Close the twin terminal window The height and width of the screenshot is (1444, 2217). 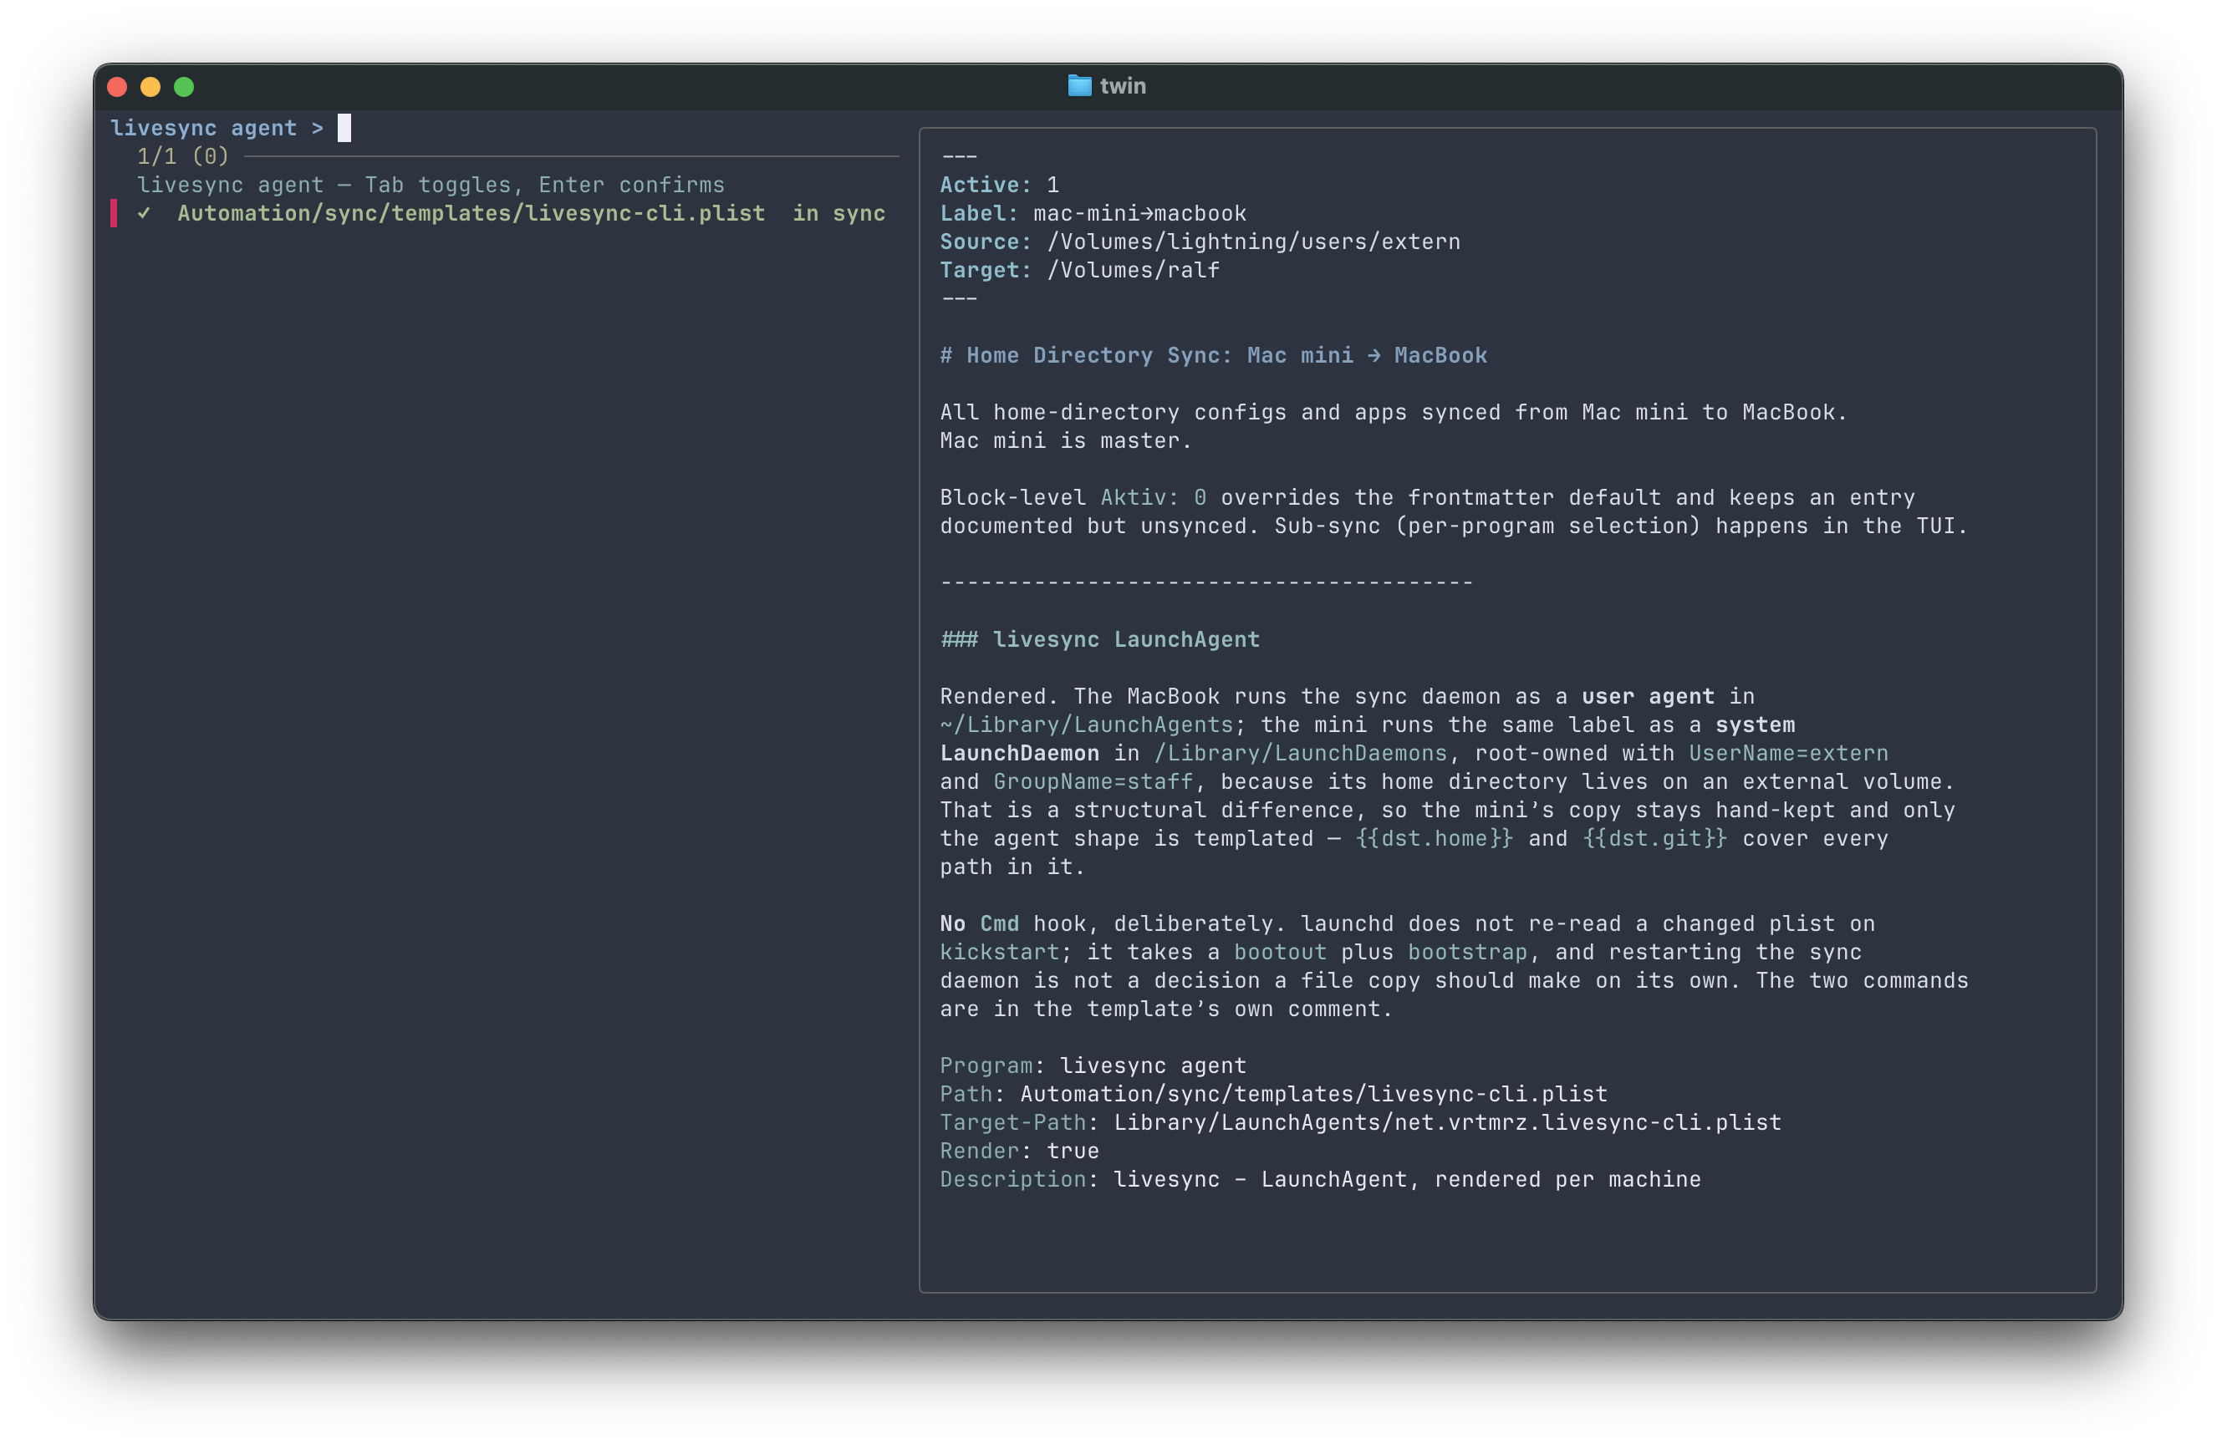point(117,87)
